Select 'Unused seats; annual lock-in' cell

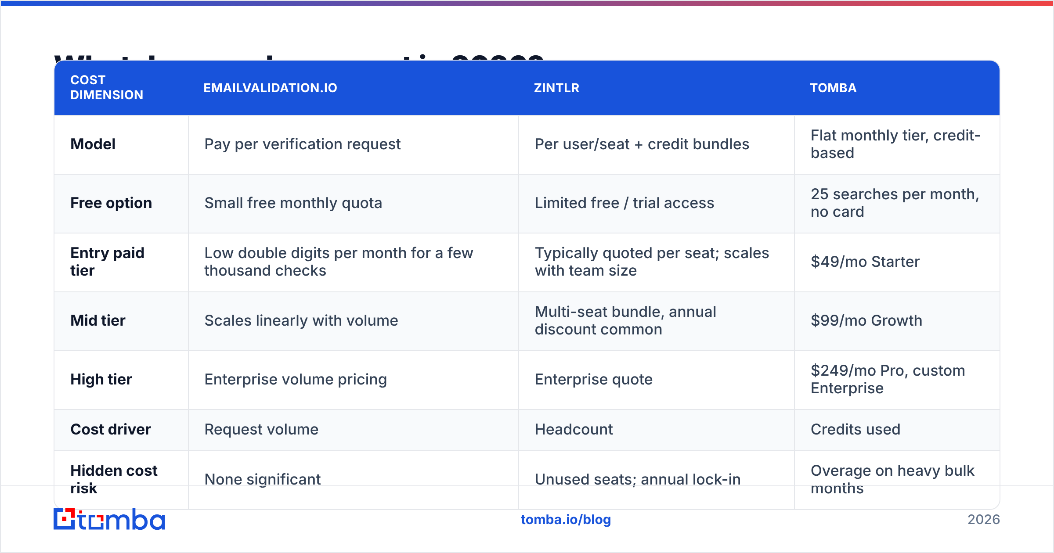(657, 480)
